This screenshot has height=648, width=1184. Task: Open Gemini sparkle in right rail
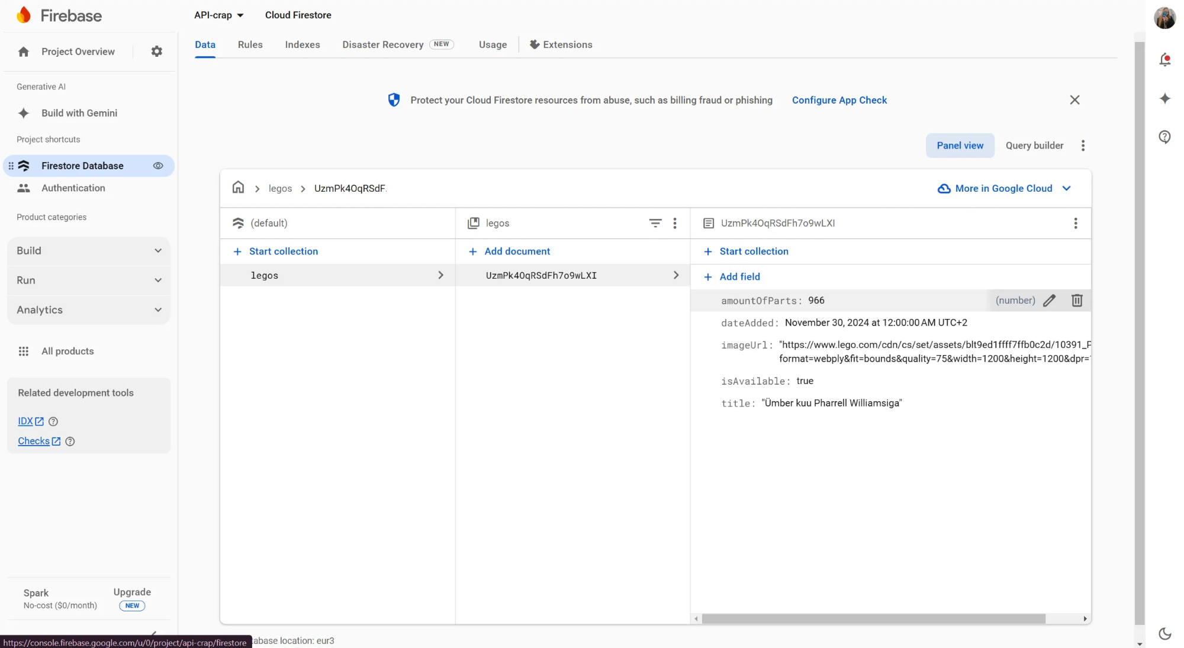[x=1164, y=98]
